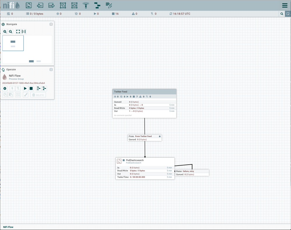Click the stopped port icon on From connection
291x230 pixels.
159,136
